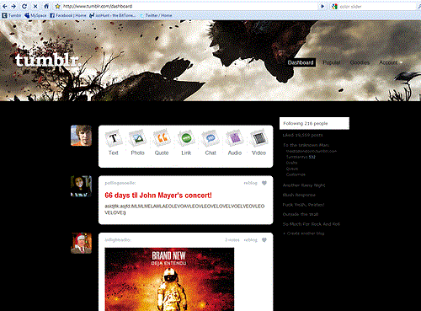The height and width of the screenshot is (311, 421).
Task: Stop loading with the X icon
Action: tap(35, 6)
